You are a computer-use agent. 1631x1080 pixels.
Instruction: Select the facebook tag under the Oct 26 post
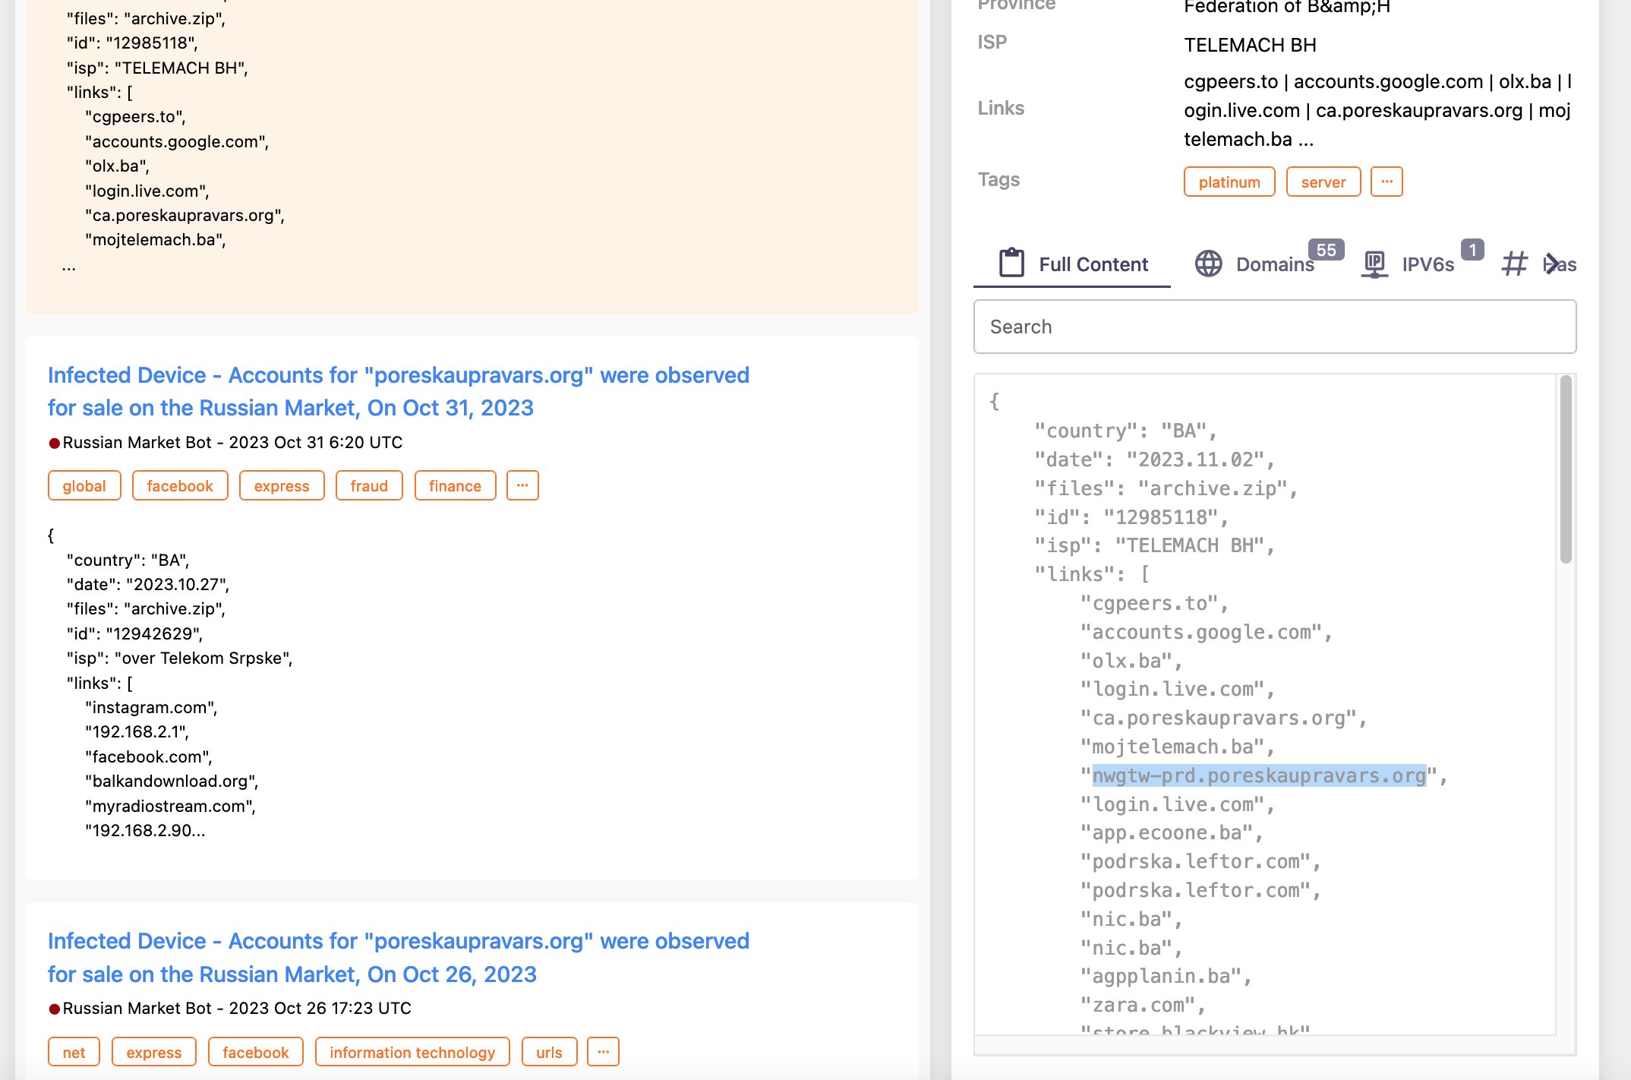pos(256,1052)
